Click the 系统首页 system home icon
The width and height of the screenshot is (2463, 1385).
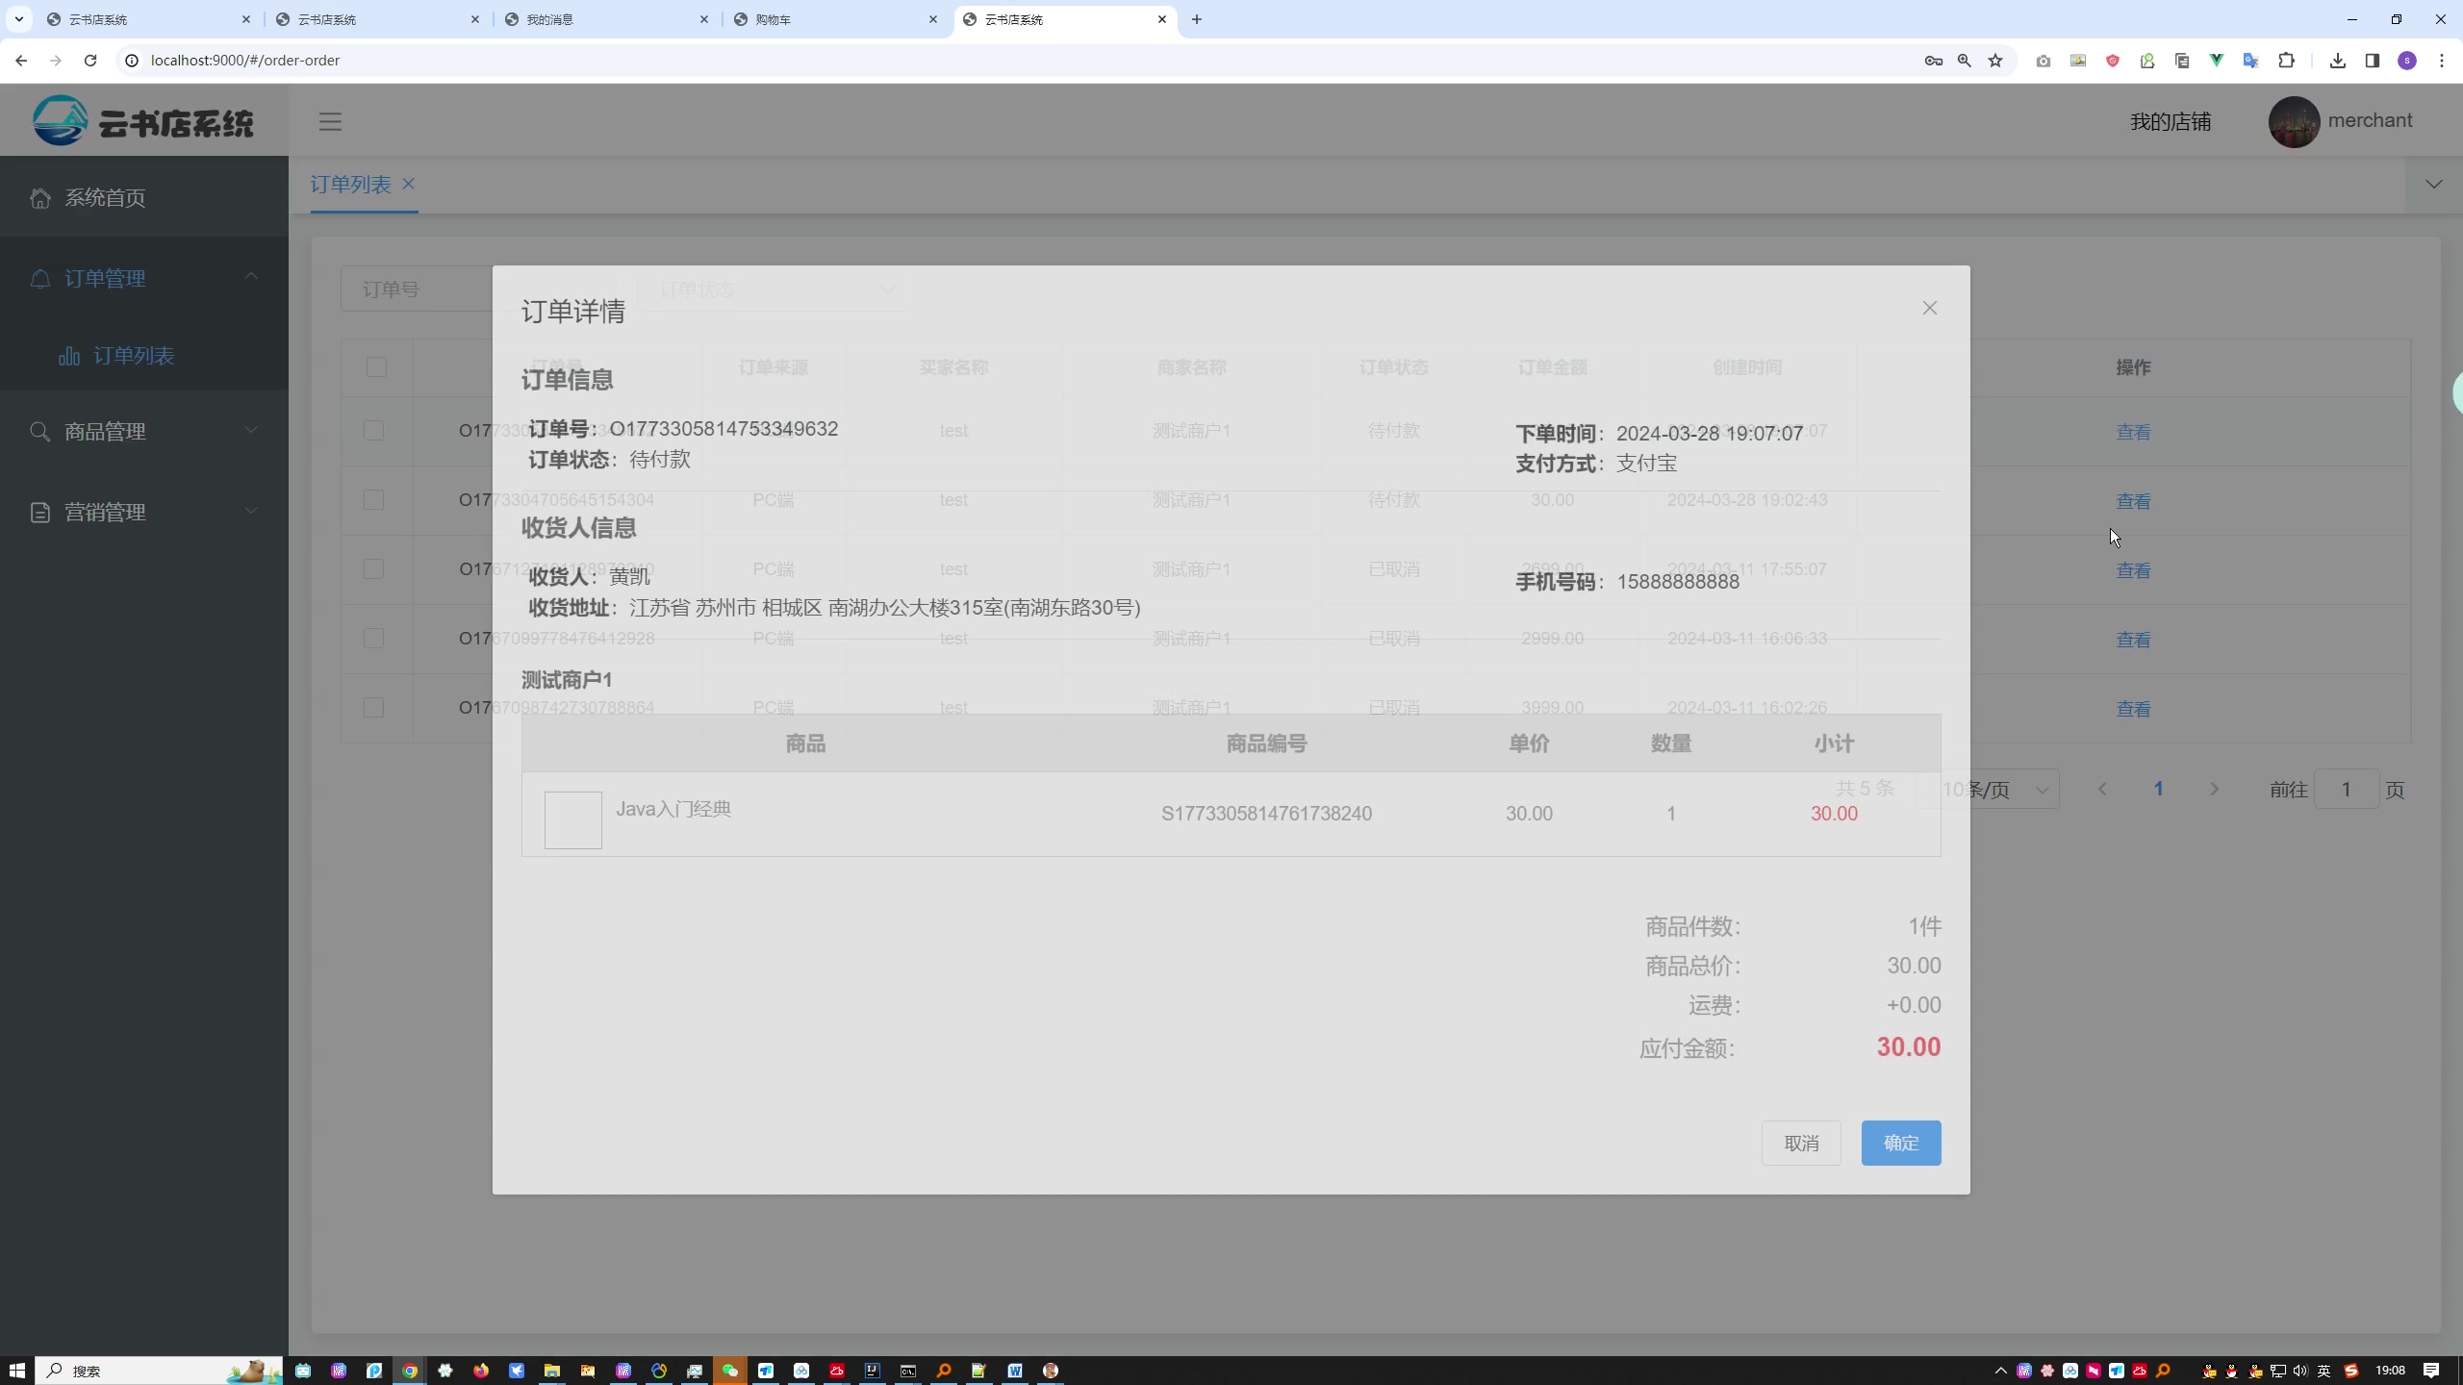point(40,198)
